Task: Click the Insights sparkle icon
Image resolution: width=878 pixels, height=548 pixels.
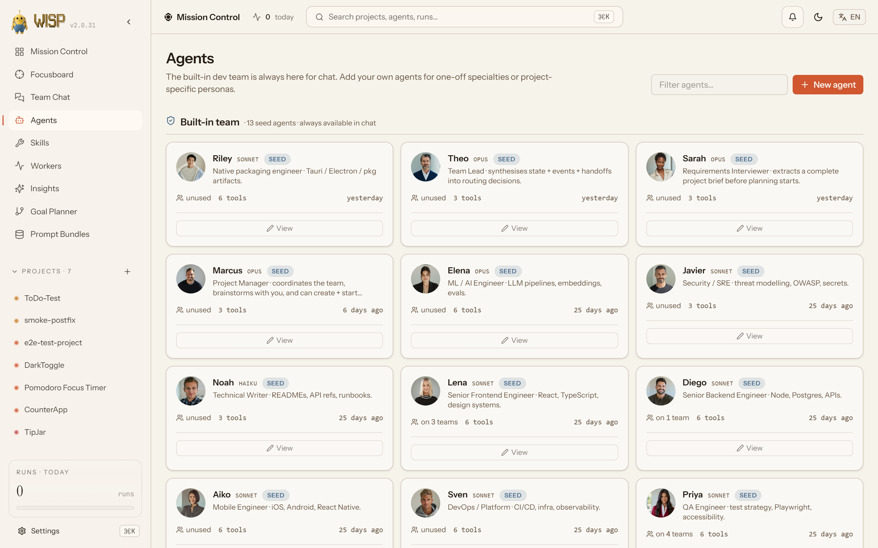Action: 20,188
